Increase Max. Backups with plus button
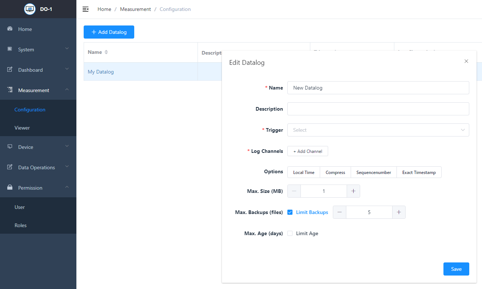Screen dimensions: 482x289 coord(399,212)
